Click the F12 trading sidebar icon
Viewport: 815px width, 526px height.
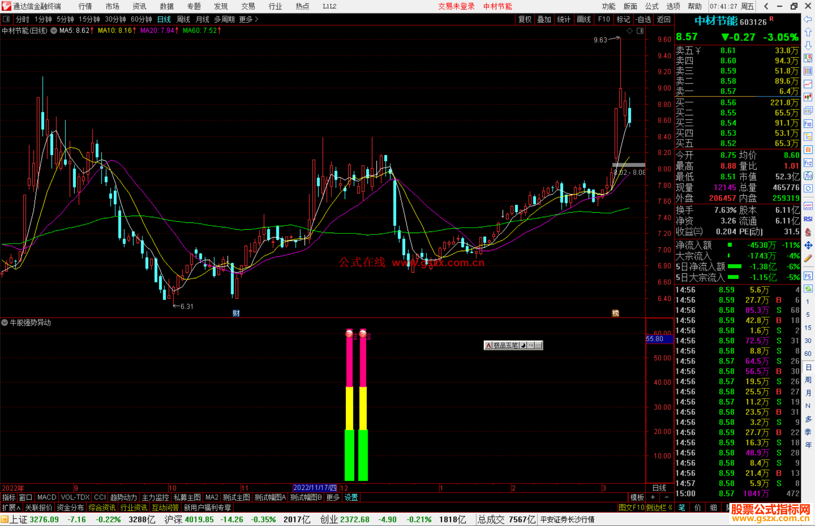808,163
